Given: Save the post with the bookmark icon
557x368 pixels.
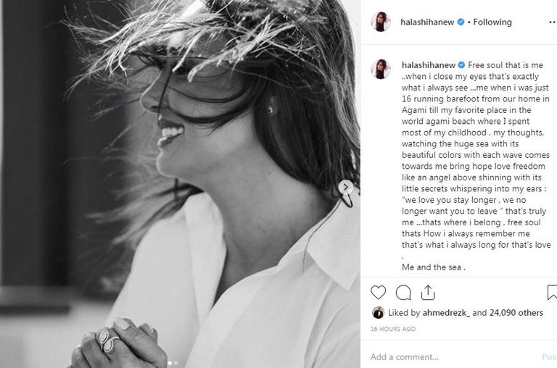Looking at the screenshot, I should [552, 293].
